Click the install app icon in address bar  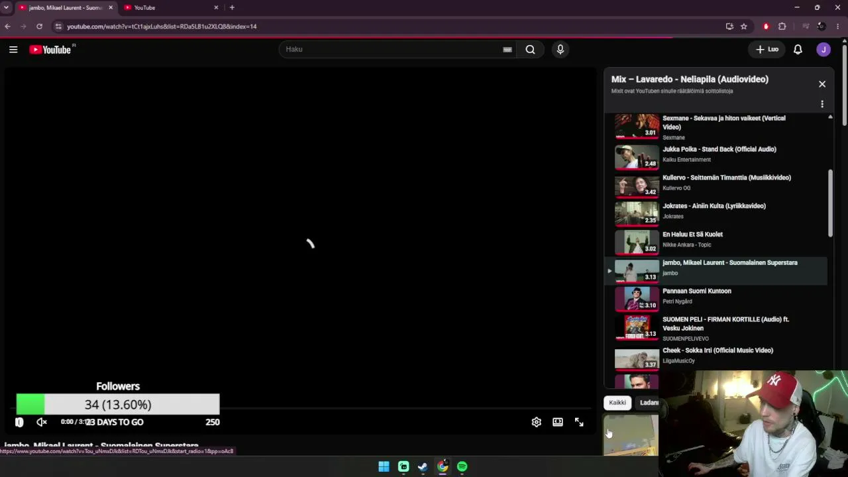pyautogui.click(x=729, y=26)
